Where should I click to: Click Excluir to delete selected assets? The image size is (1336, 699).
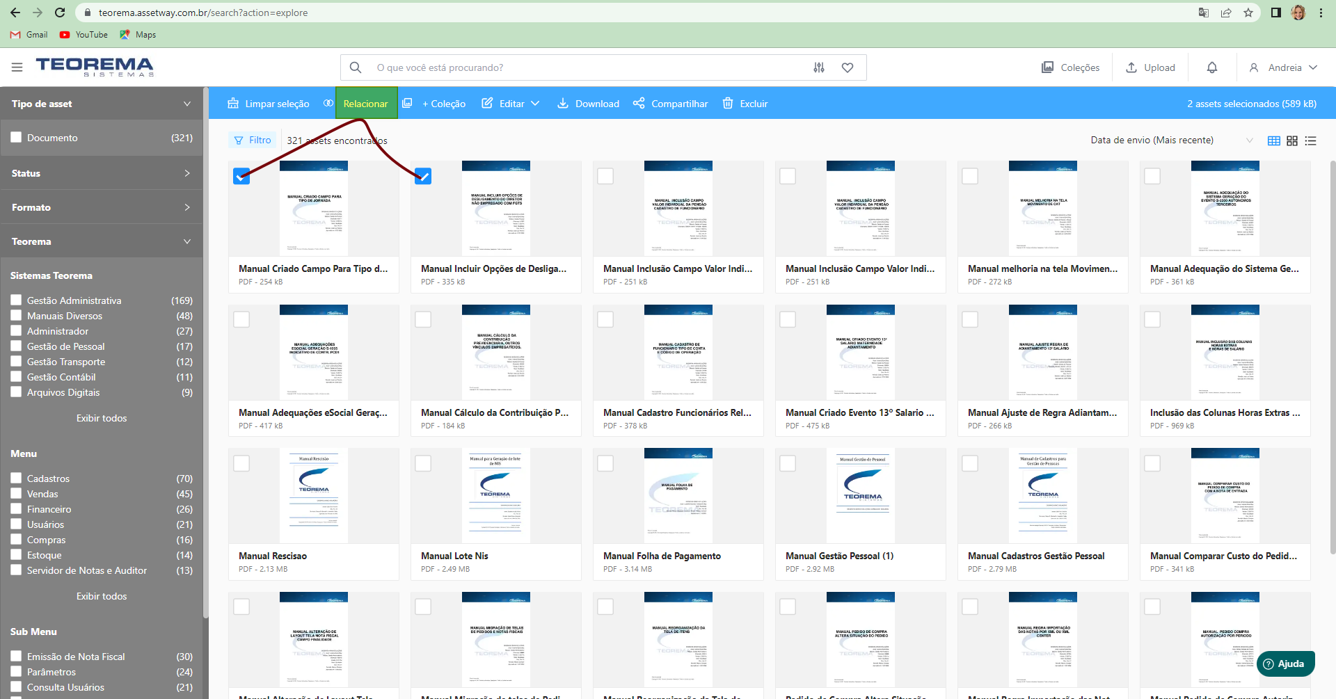[x=745, y=104]
